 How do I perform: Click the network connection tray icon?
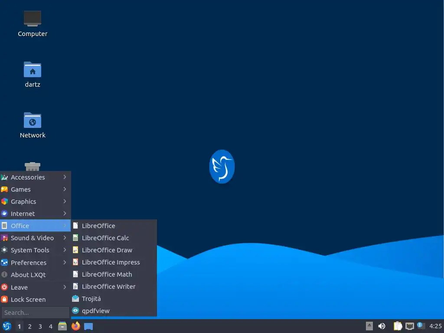click(x=409, y=326)
